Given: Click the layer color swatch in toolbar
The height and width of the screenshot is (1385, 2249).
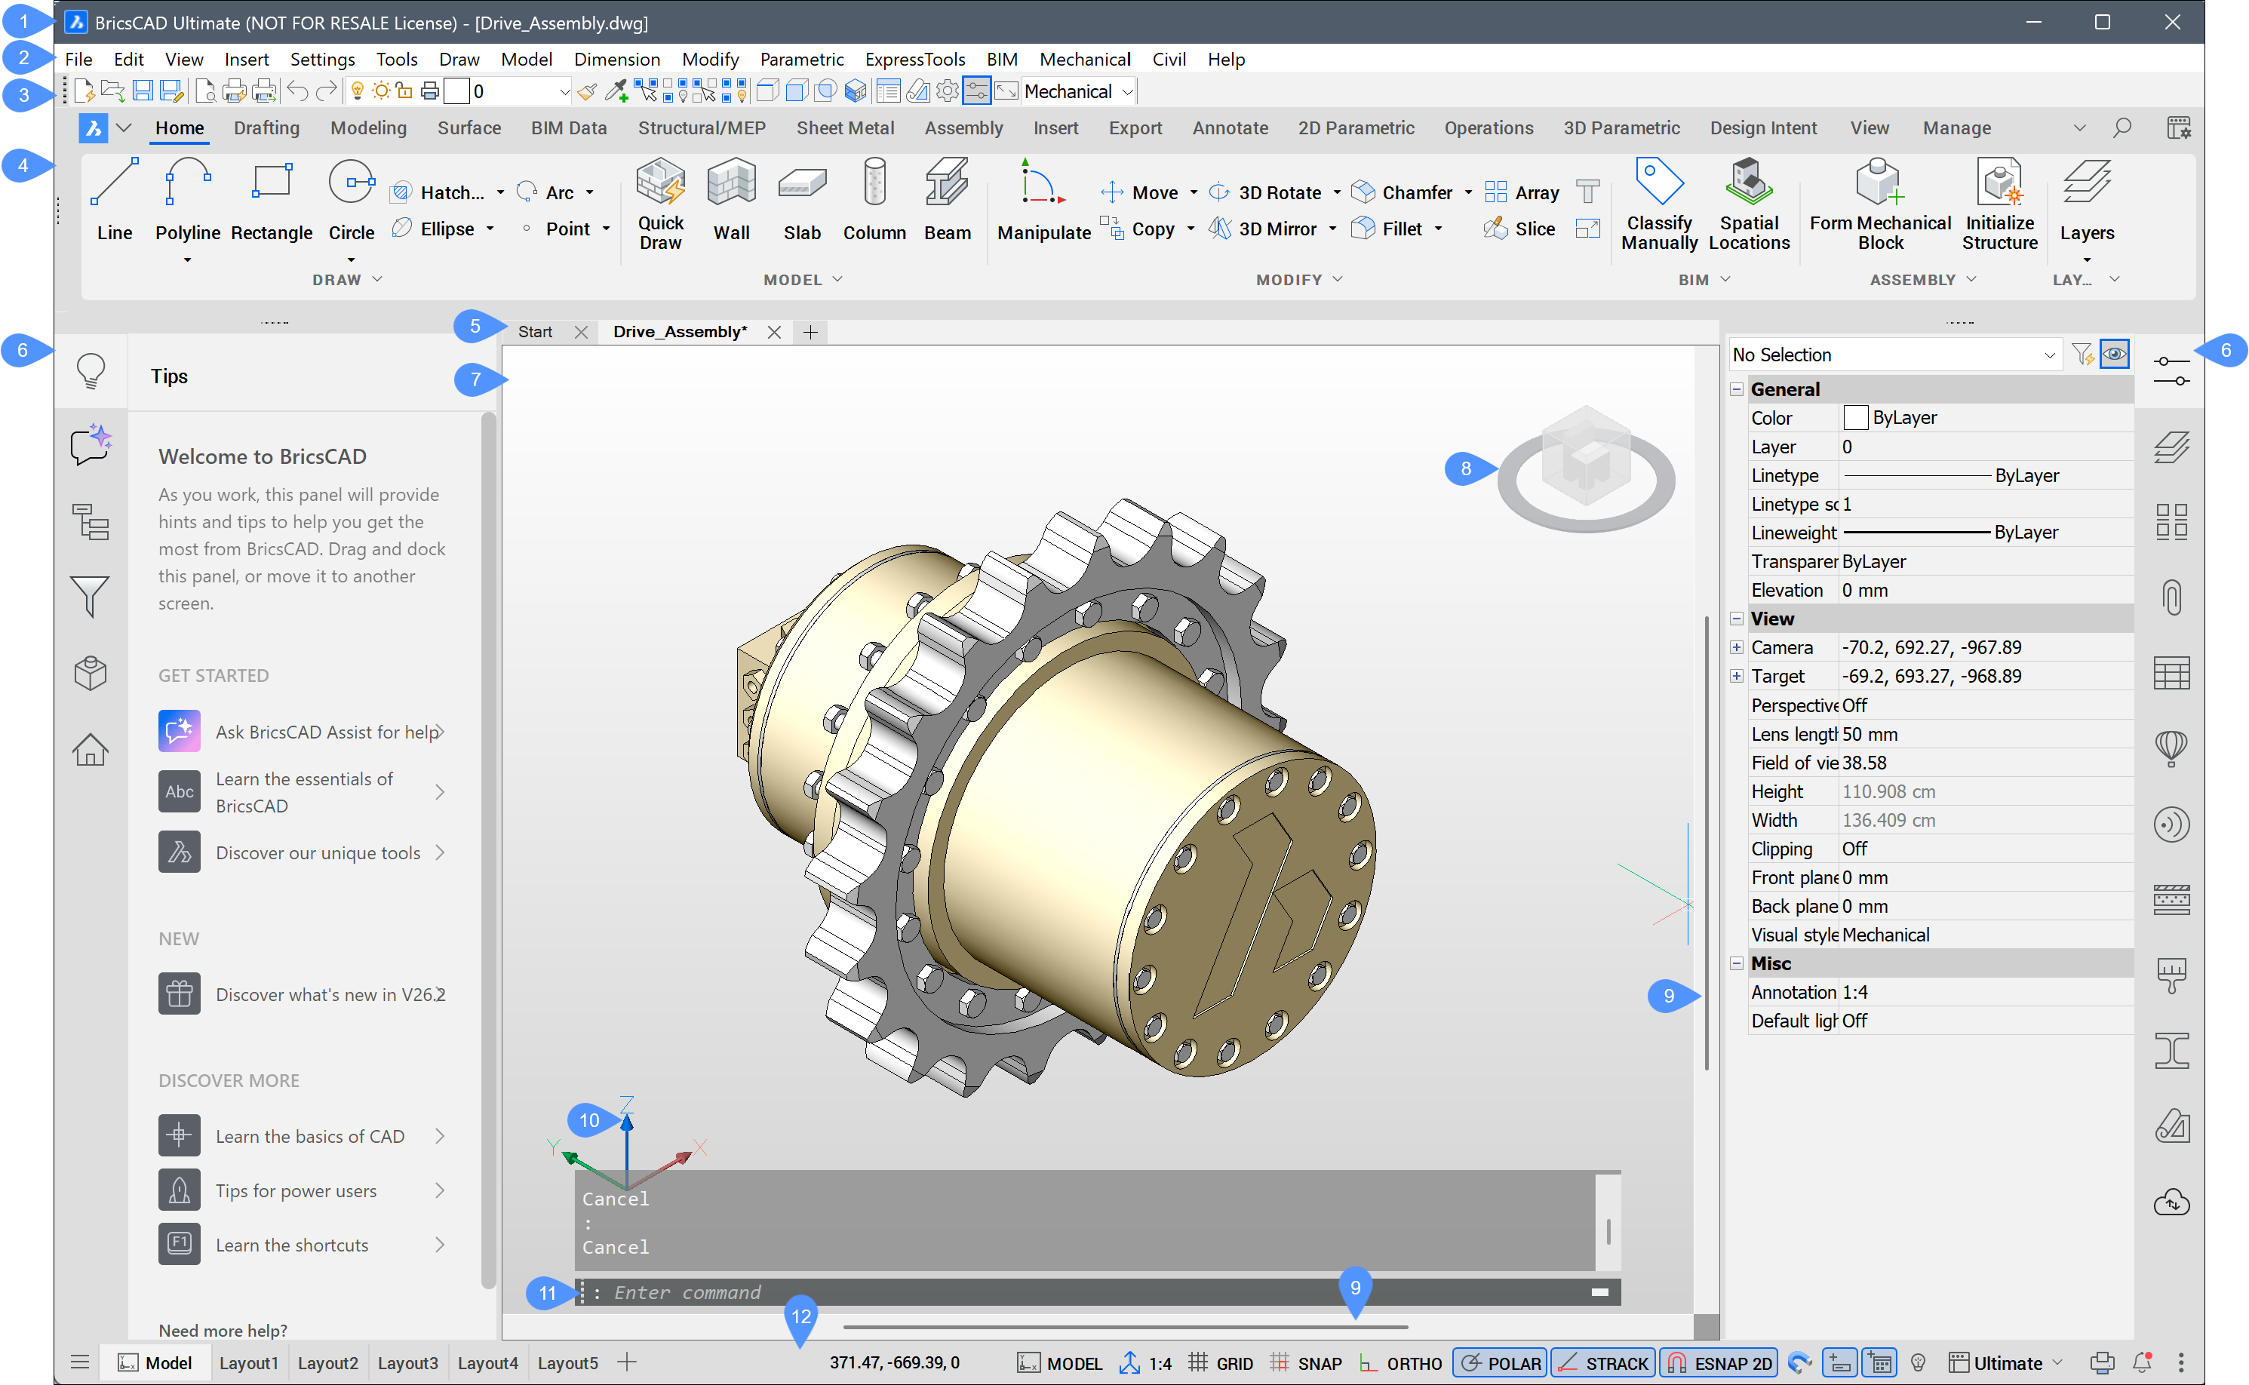Looking at the screenshot, I should tap(457, 91).
